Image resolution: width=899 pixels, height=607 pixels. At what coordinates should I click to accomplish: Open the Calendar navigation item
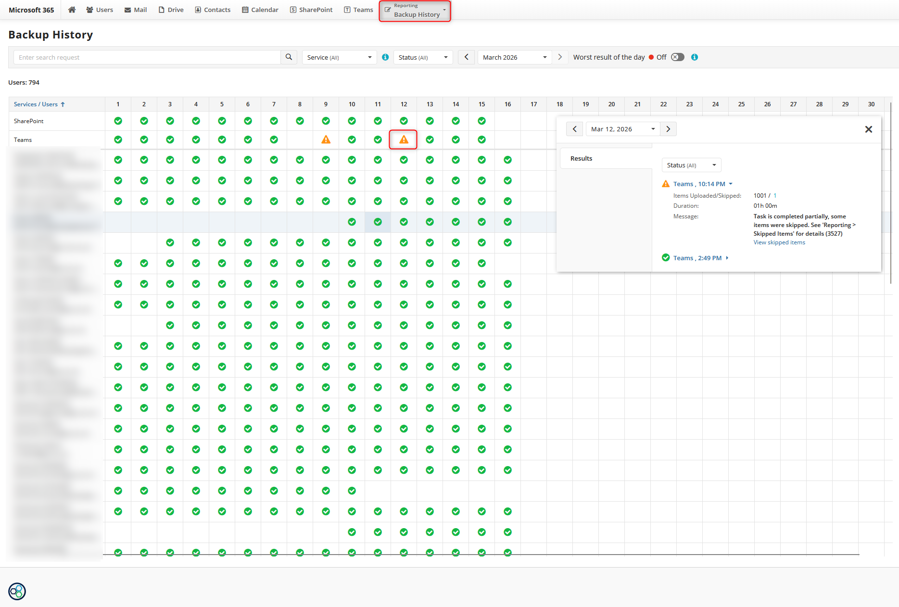tap(260, 10)
